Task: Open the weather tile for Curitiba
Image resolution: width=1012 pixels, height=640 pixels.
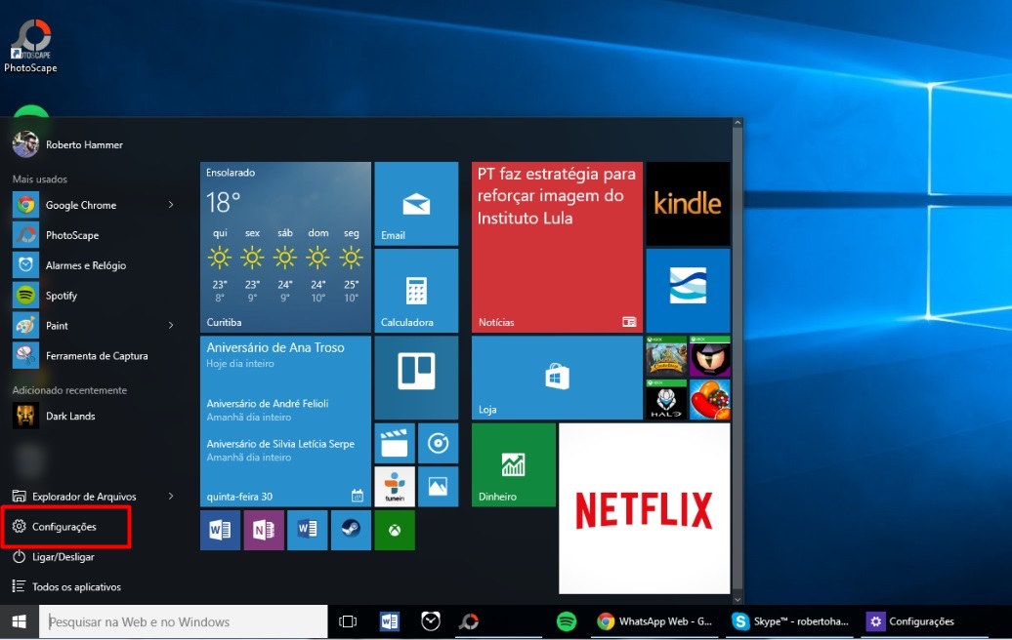Action: pos(285,247)
